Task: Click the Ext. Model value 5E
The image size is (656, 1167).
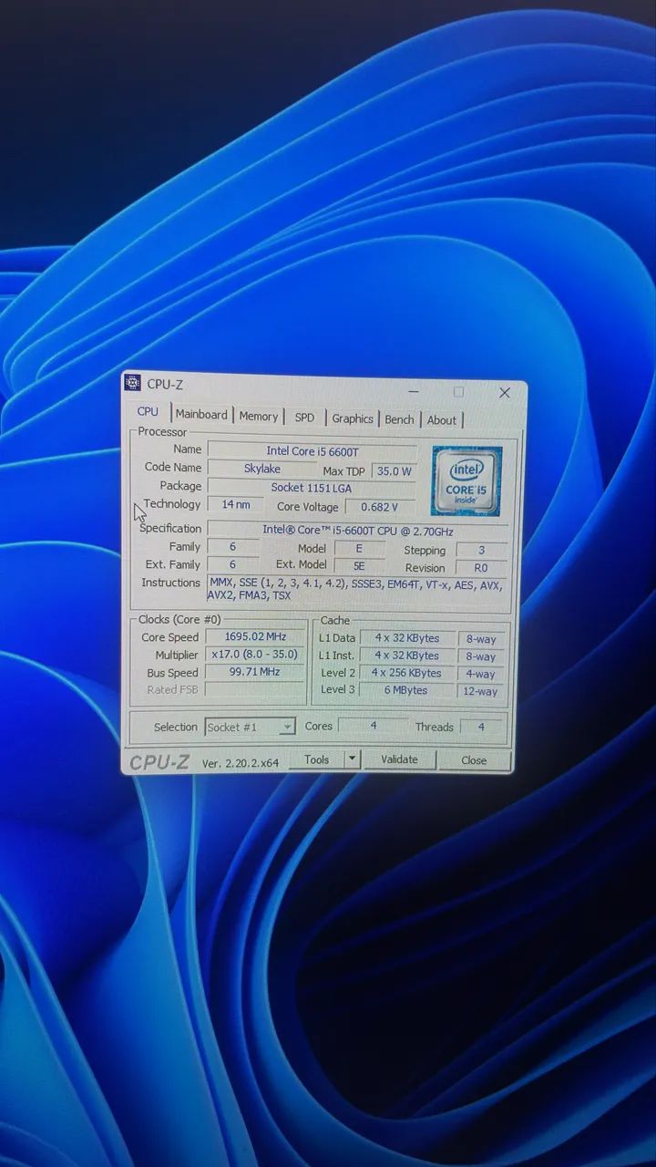Action: (x=359, y=565)
